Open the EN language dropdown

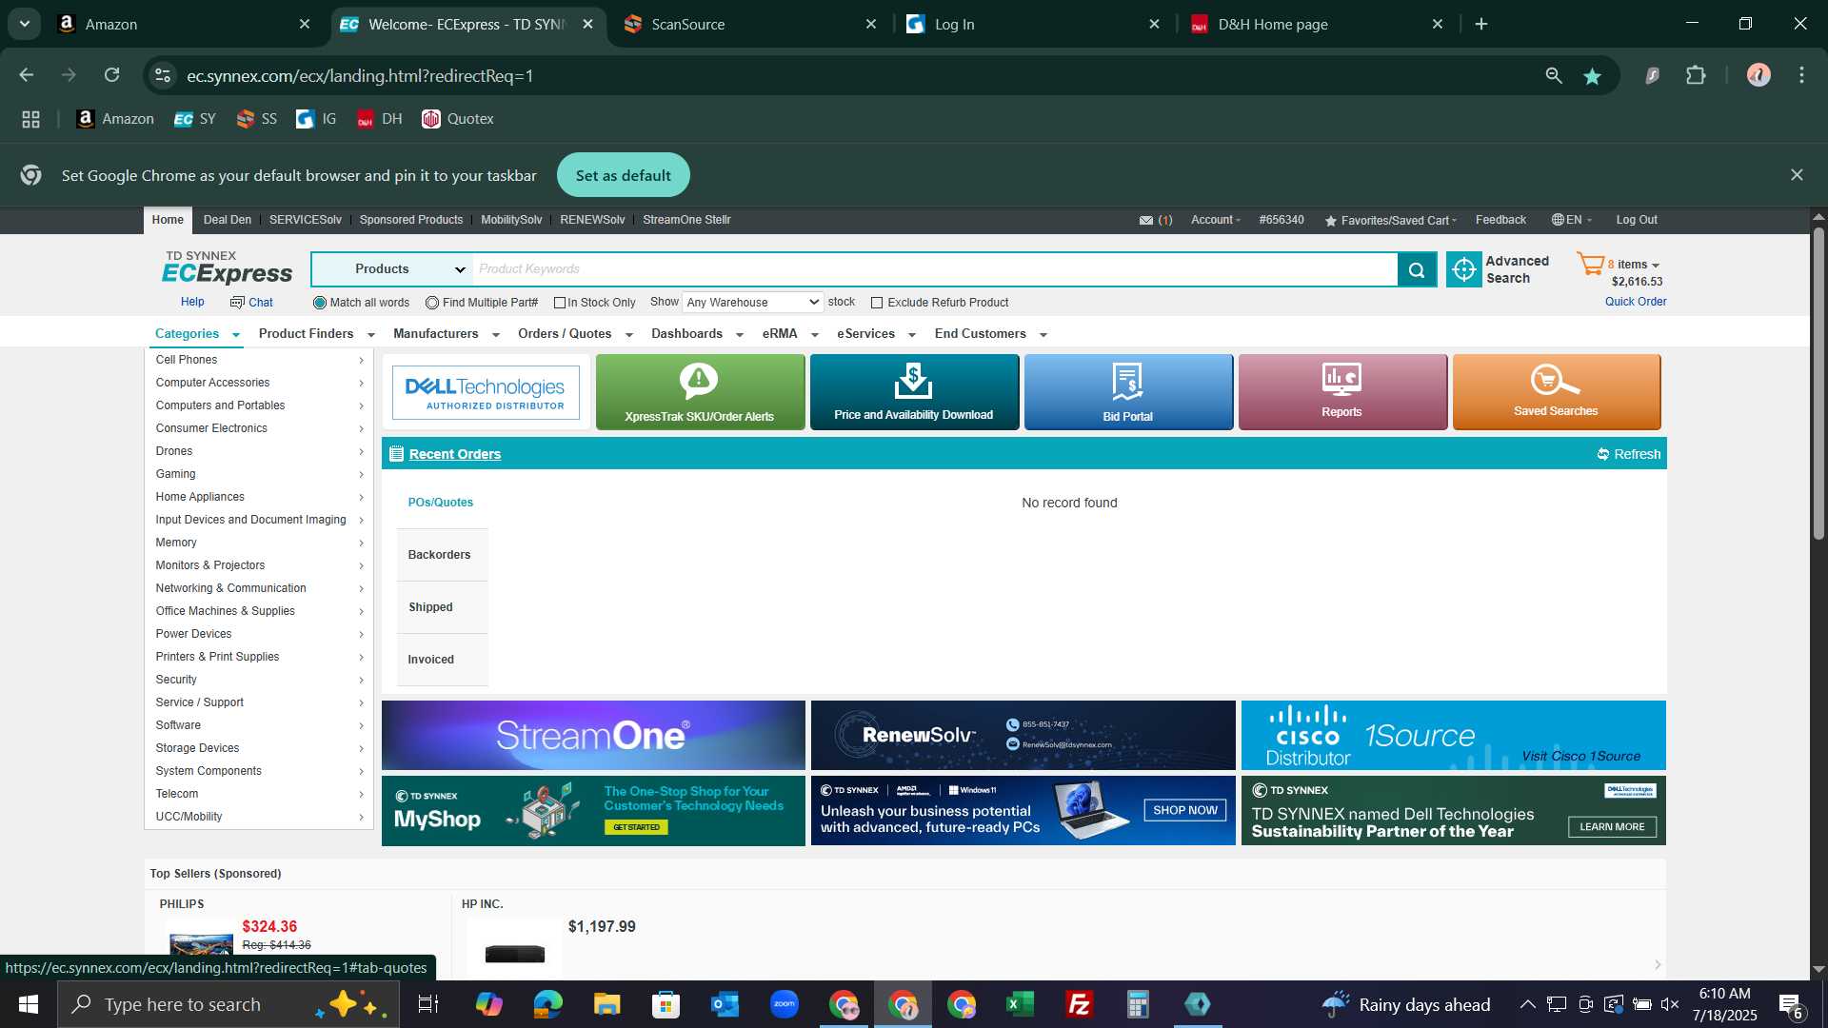pyautogui.click(x=1572, y=220)
